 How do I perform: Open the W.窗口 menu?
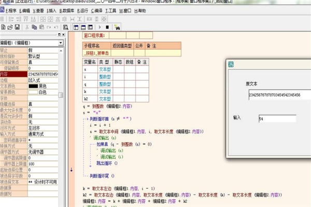tap(125, 11)
